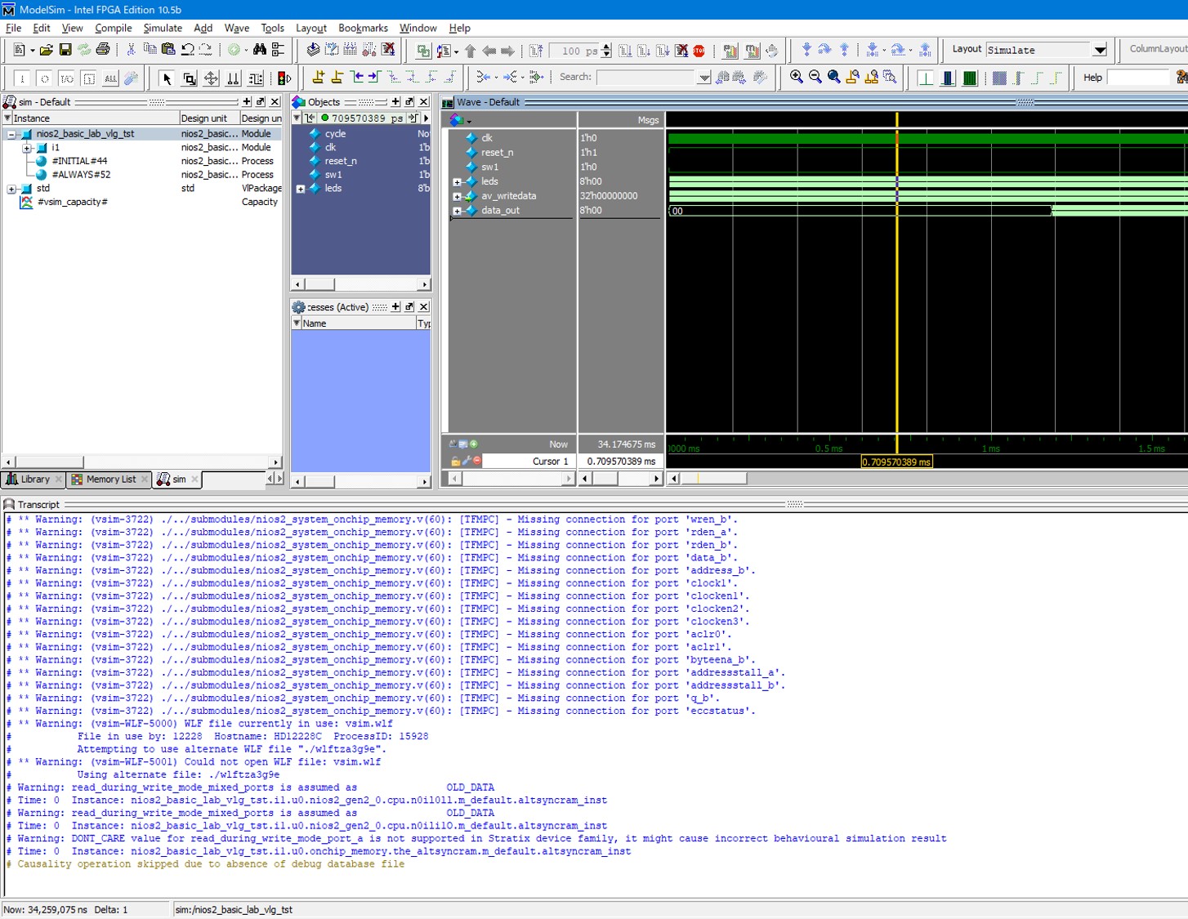
Task: Click the waveform Search input field
Action: (645, 77)
